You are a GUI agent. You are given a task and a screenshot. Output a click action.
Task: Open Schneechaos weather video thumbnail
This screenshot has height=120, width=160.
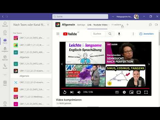[x=85, y=75]
